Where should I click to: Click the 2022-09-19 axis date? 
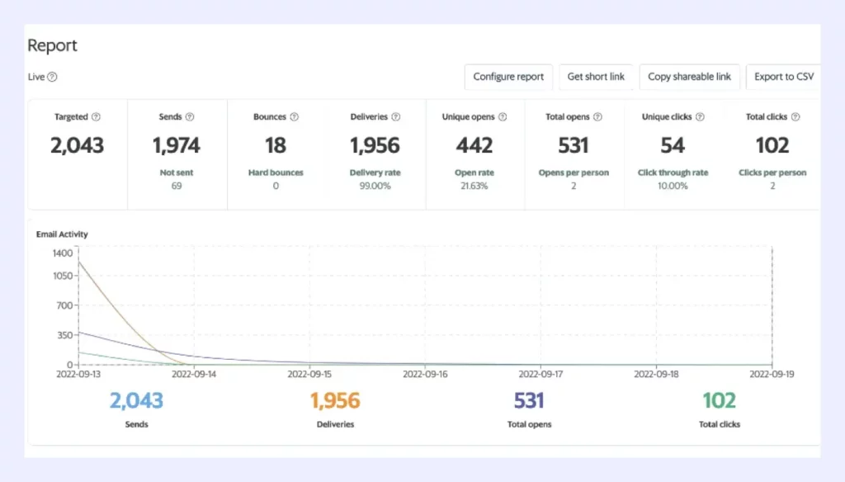(772, 374)
